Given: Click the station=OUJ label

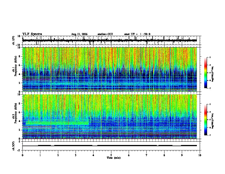Looking at the screenshot, I should [105, 34].
